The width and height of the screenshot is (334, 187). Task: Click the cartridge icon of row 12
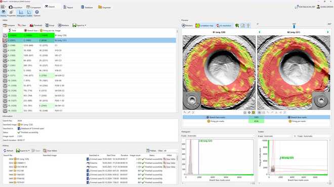tap(5, 91)
